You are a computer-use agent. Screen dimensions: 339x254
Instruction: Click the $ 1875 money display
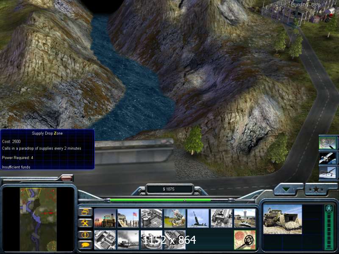[169, 189]
